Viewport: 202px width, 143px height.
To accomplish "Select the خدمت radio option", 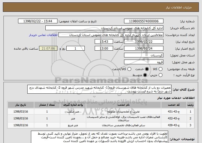I will (x=147, y=69).
